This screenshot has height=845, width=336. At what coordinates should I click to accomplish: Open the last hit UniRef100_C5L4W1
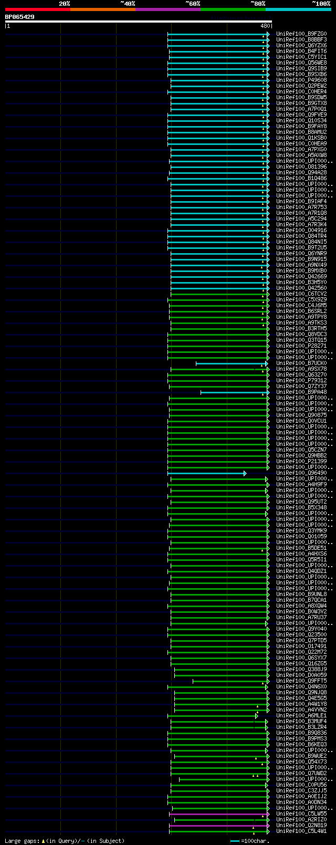pyautogui.click(x=301, y=831)
